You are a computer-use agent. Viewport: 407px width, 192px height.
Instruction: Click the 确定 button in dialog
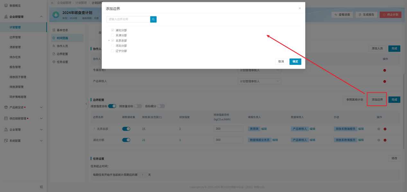coord(295,62)
